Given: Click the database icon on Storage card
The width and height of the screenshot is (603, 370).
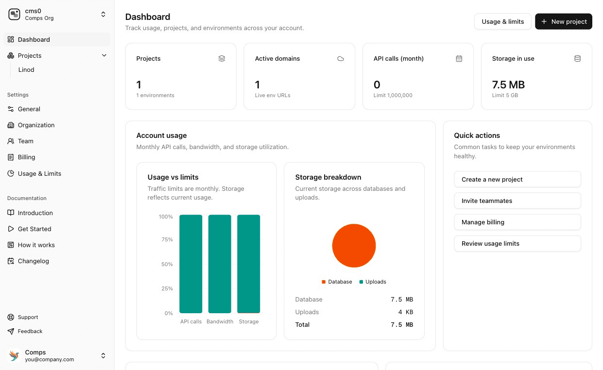Looking at the screenshot, I should pyautogui.click(x=577, y=58).
